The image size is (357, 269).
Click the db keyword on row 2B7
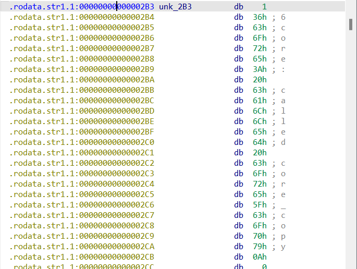click(239, 48)
